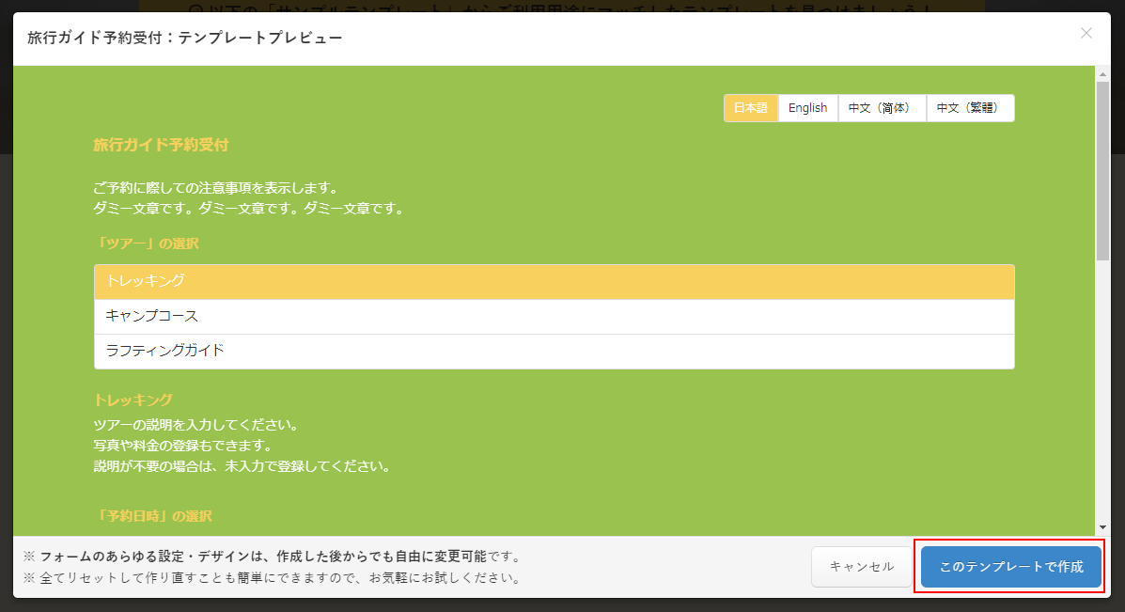Image resolution: width=1125 pixels, height=612 pixels.
Task: Switch preview language to 日本語
Action: (751, 108)
